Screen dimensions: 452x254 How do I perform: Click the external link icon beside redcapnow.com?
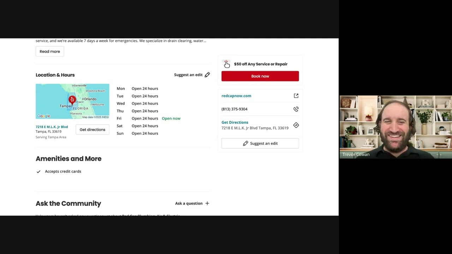click(296, 96)
